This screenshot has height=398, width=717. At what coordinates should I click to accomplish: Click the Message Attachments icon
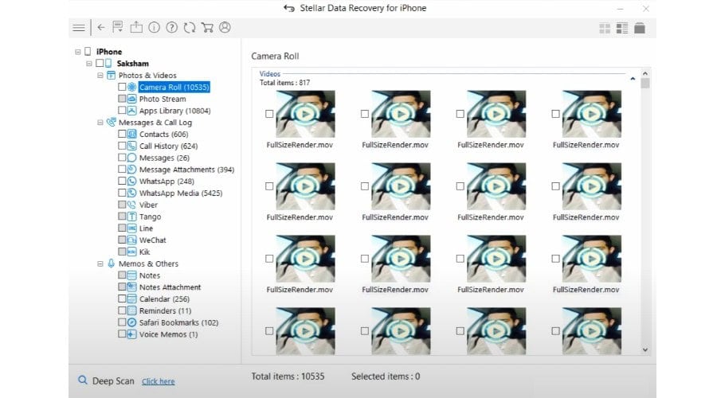tap(131, 169)
